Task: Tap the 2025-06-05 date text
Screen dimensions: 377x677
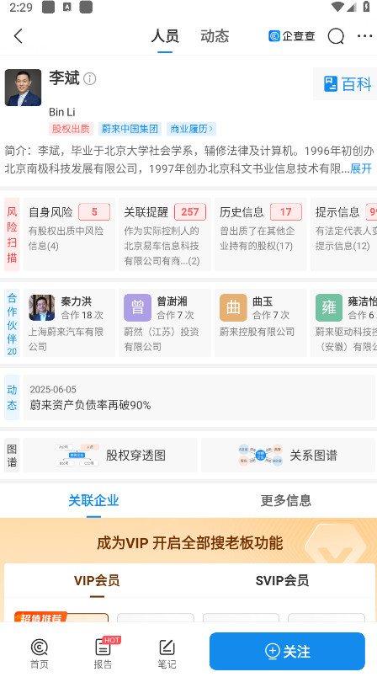Action: coord(53,390)
